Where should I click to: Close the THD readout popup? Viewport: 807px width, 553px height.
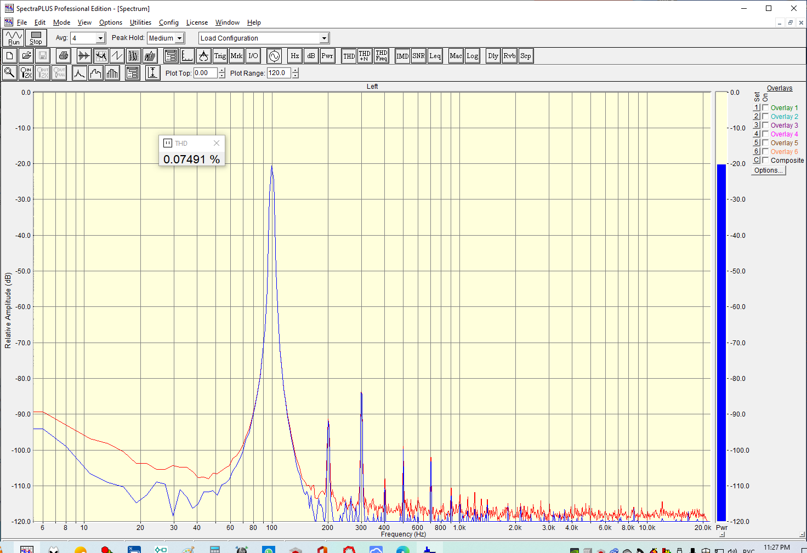[217, 143]
